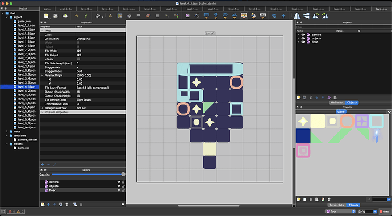Switch to the Terrain Sets tab
392x216 pixels.
pos(336,205)
